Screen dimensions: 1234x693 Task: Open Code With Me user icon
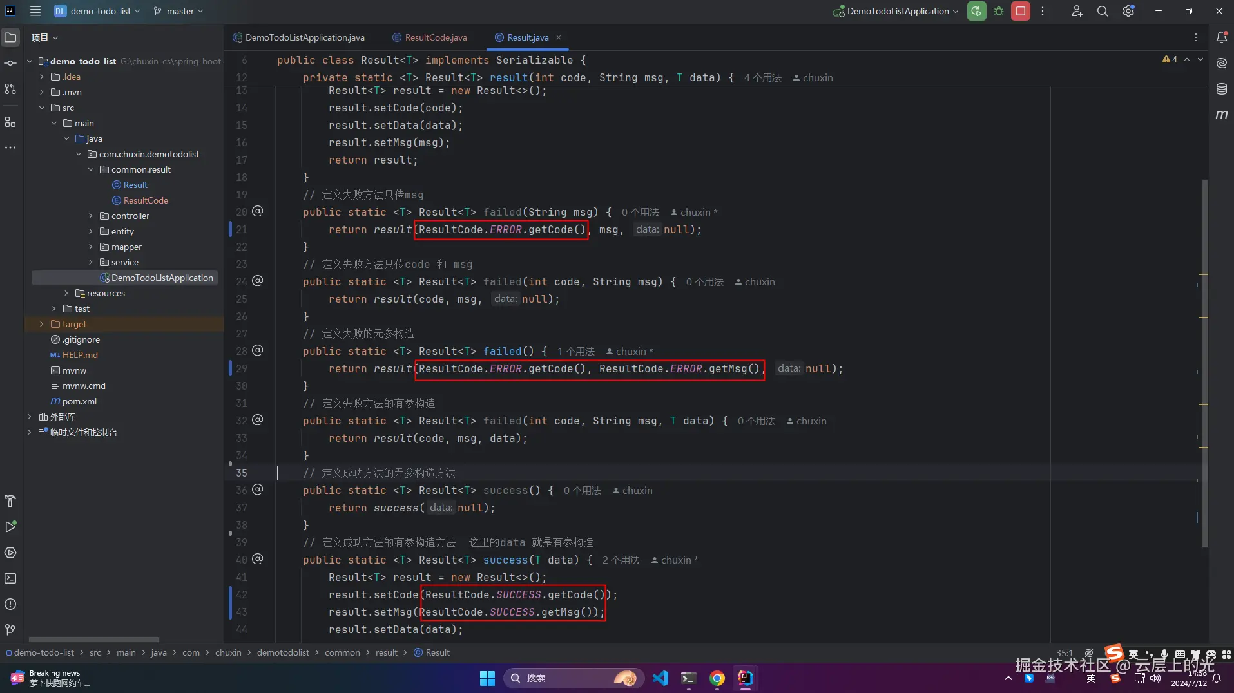tap(1077, 11)
